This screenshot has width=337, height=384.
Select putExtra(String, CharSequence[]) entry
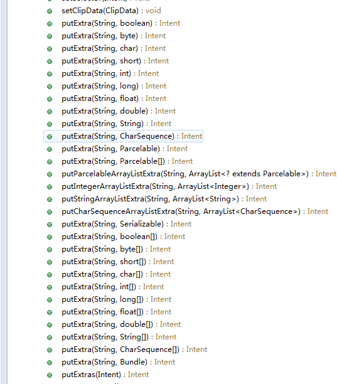click(x=134, y=349)
